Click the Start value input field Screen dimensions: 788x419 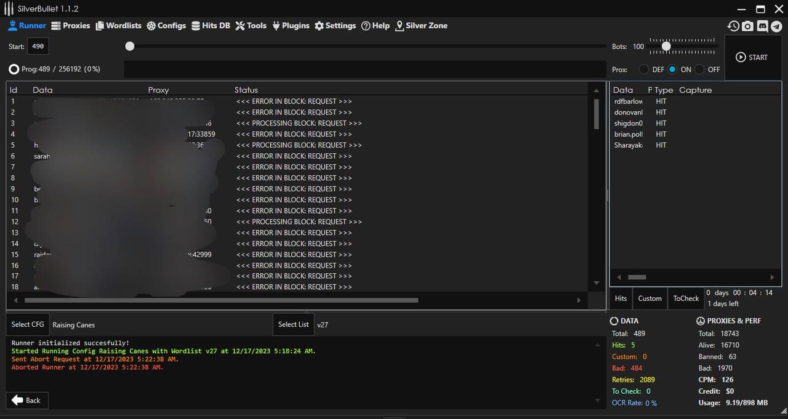pos(38,46)
